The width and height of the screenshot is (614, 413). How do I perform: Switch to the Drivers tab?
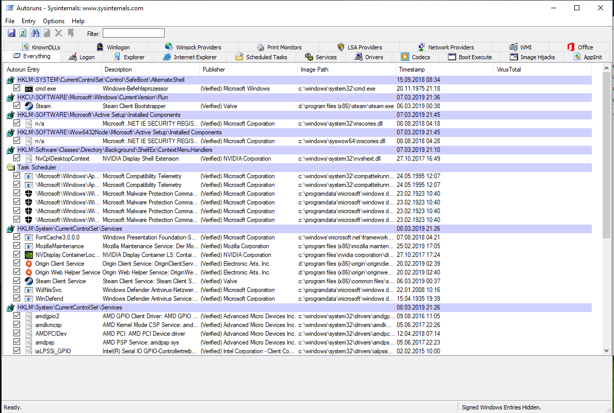(x=369, y=57)
